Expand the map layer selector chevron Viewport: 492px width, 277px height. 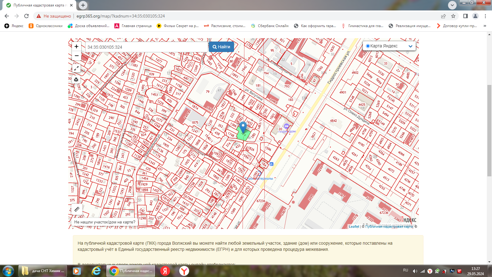[x=410, y=46]
